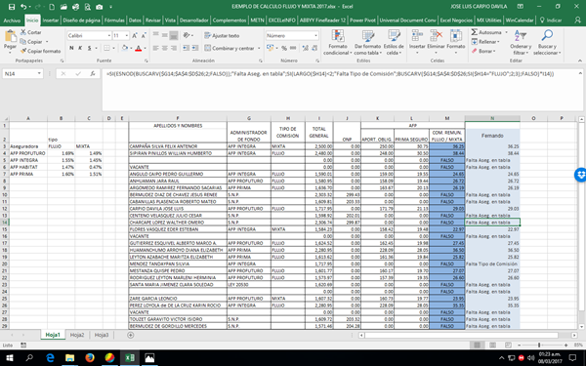This screenshot has height=366, width=586.
Task: Switch to Normal view in status bar
Action: tap(478, 346)
